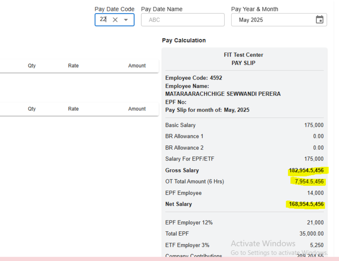
Task: Click the Qty header in the lower table
Action: pos(32,109)
